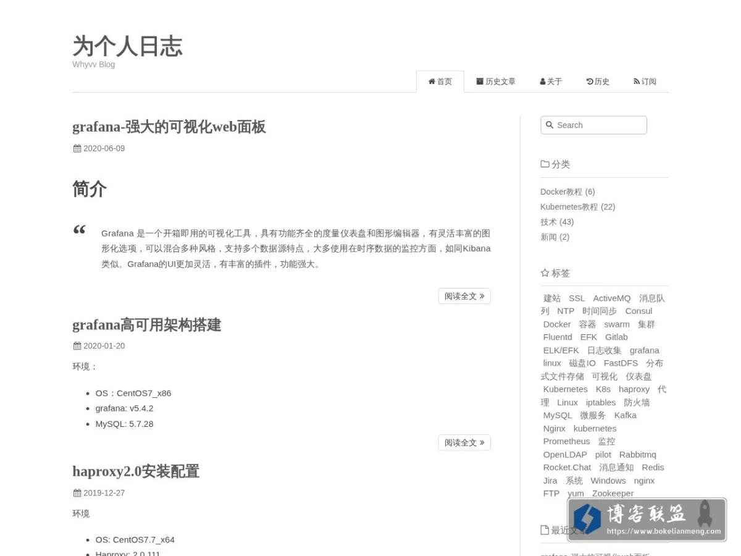Open the 首页 home tab
Viewport: 741px width, 556px height.
tap(440, 82)
